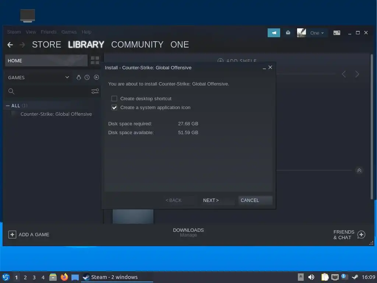Go to the STORE tab
Viewport: 377px width, 283px height.
pos(46,45)
